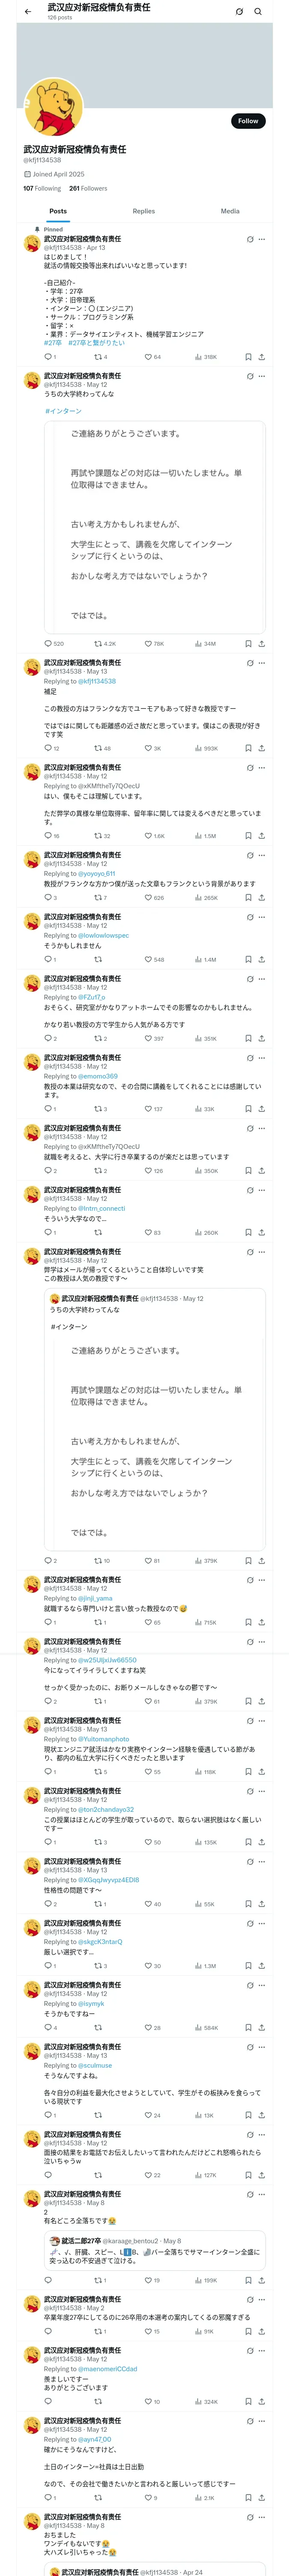Click the Grok icon in the header bar
Viewport: 289px width, 2576px height.
239,12
